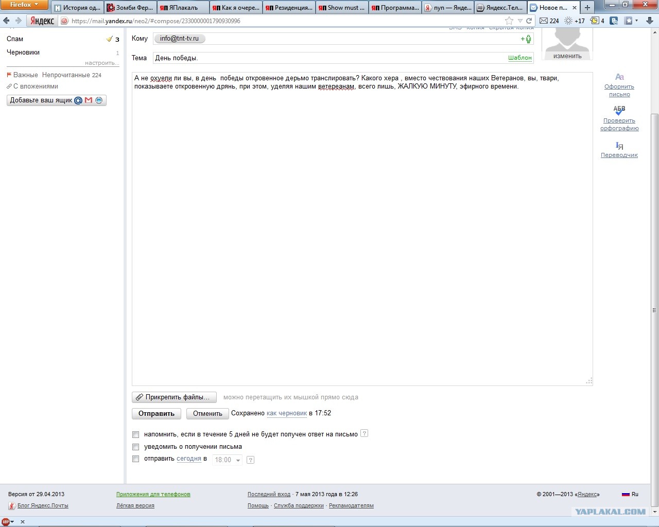Open the 'Приложения для телефонов' link

click(153, 494)
